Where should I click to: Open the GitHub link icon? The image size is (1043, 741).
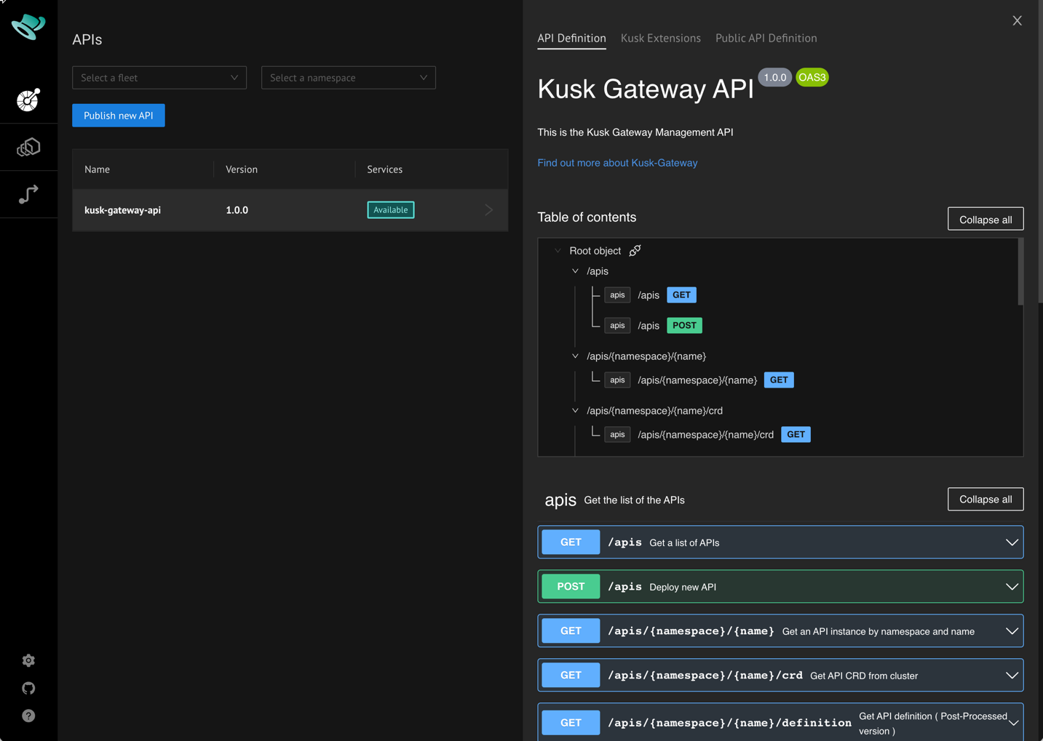pos(28,688)
